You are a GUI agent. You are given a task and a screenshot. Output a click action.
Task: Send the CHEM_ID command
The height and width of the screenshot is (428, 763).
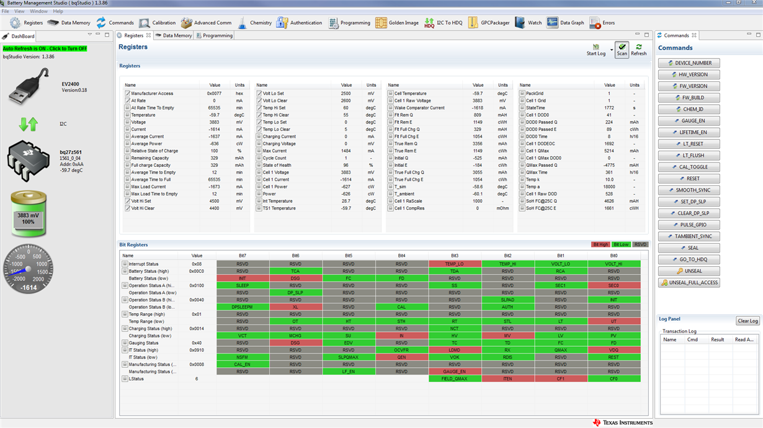coord(689,109)
